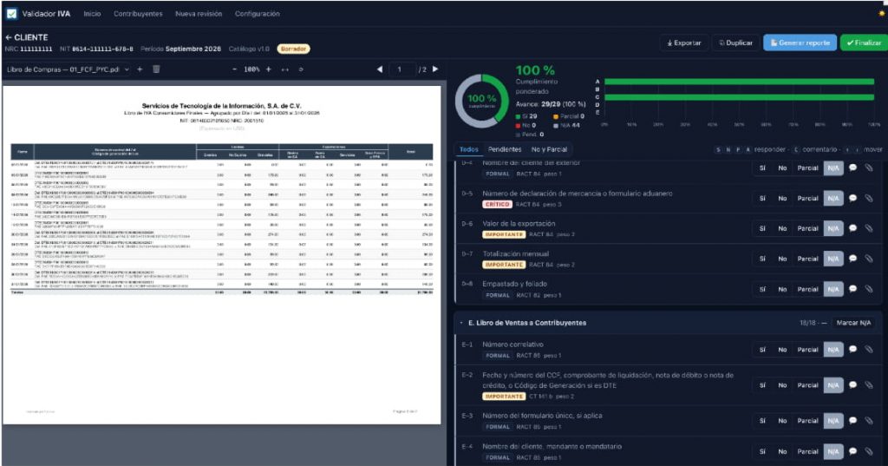
Task: Delete the current document with trash icon
Action: tap(156, 69)
